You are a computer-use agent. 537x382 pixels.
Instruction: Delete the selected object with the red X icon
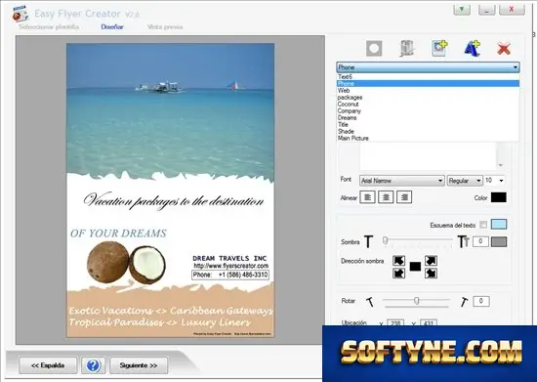point(504,49)
